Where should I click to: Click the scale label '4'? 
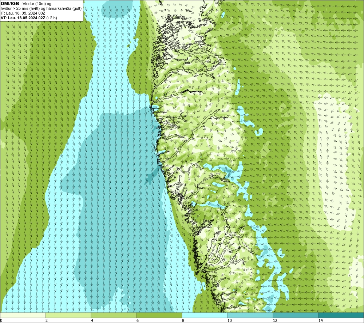coord(92,320)
